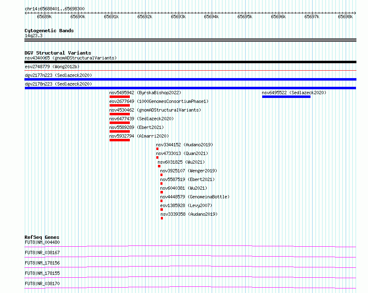Screen dimensions: 368x293
Task: Open the esv2748779 (Wong2012b) variant label
Action: tap(52, 67)
